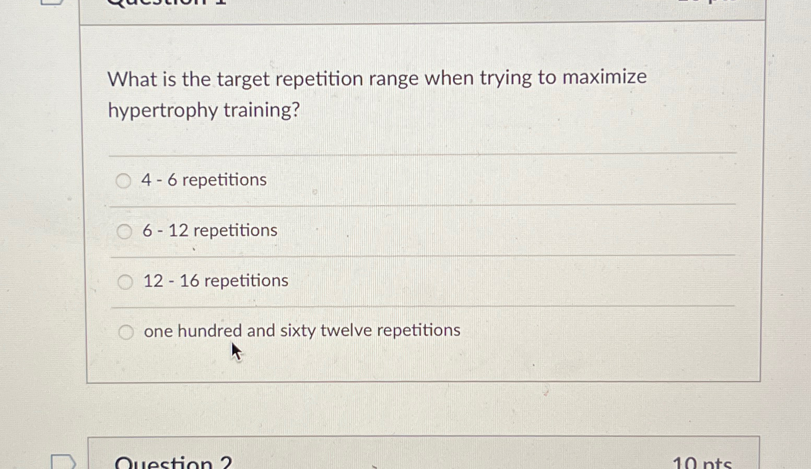Click the hypertrophy training question text
Screen dimensions: 811x469
point(377,94)
